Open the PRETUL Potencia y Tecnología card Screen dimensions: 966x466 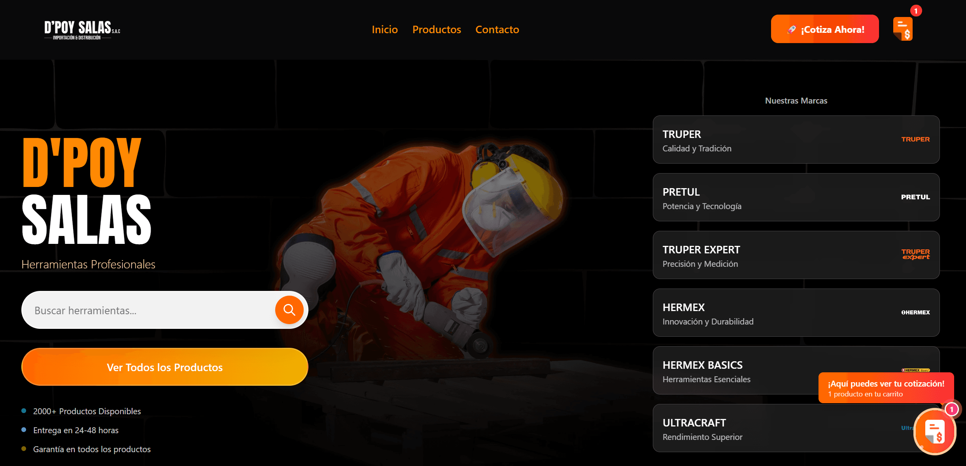pyautogui.click(x=796, y=197)
